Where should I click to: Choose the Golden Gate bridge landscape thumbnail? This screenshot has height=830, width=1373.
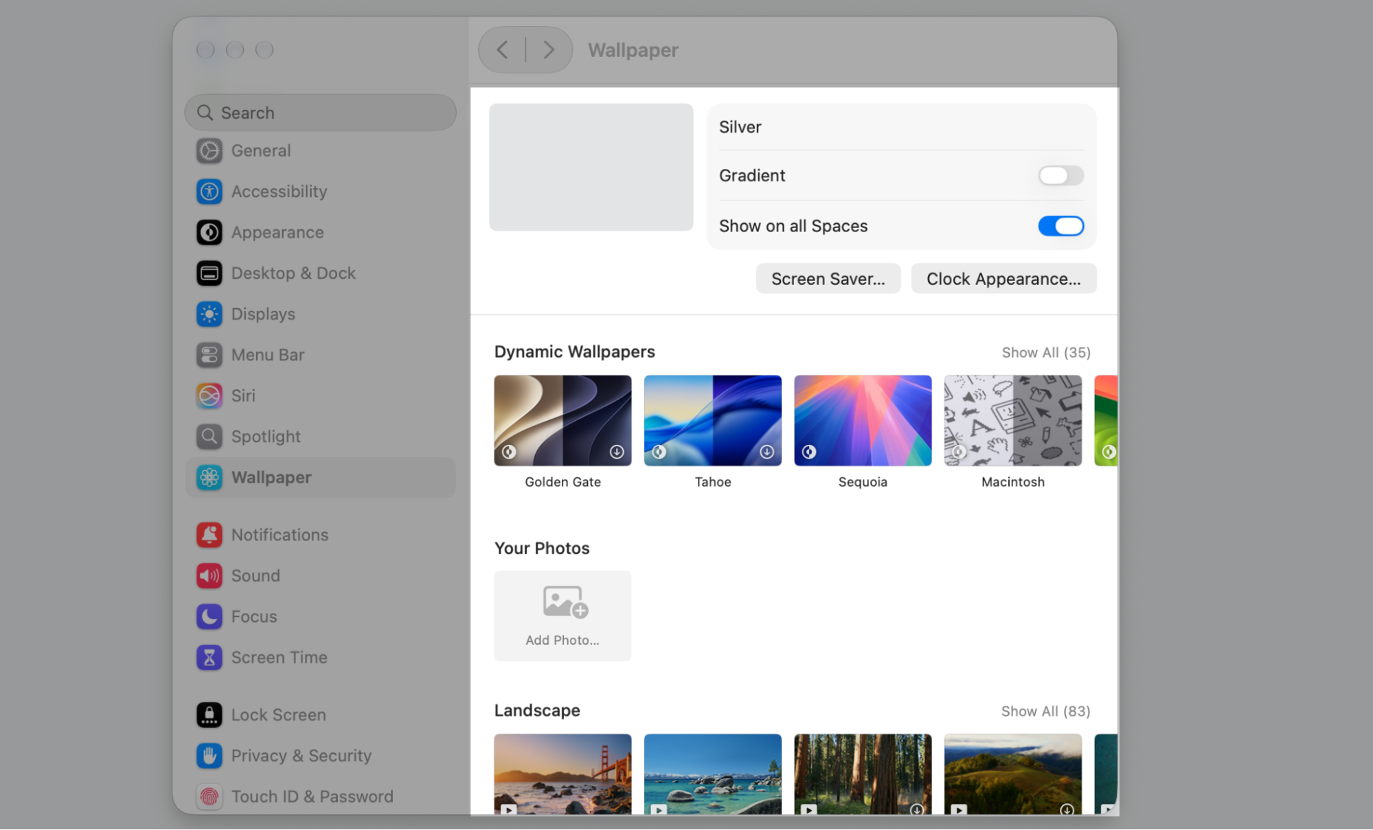[563, 774]
